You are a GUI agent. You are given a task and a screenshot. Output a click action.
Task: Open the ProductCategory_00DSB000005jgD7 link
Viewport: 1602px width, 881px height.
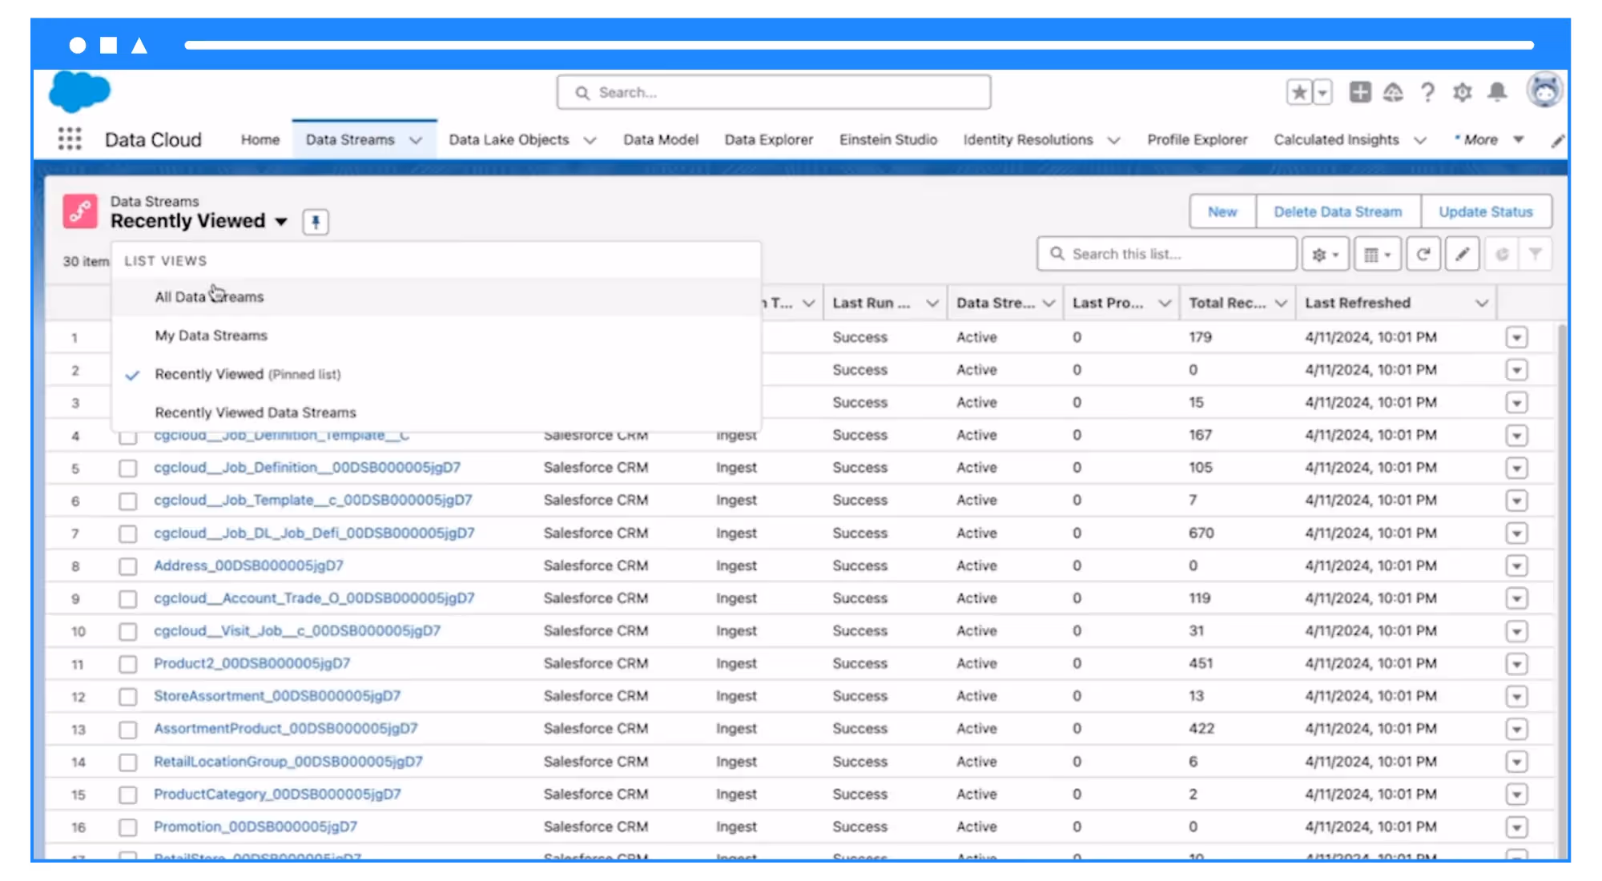point(277,795)
